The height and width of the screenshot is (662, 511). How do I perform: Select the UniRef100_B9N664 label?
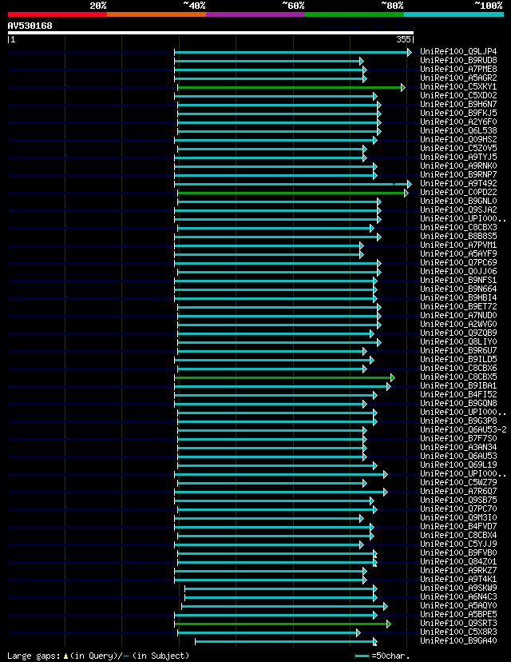(x=458, y=289)
